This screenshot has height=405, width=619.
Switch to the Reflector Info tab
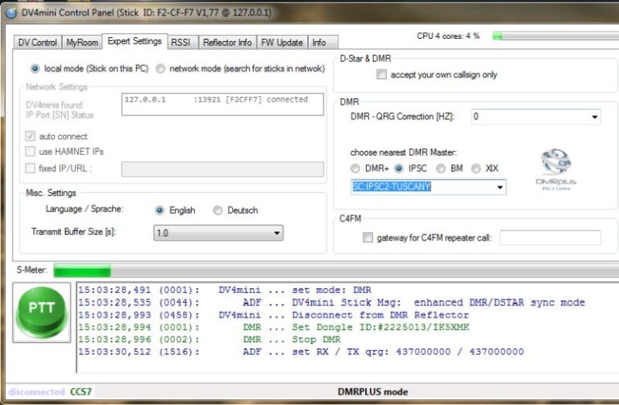coord(227,42)
